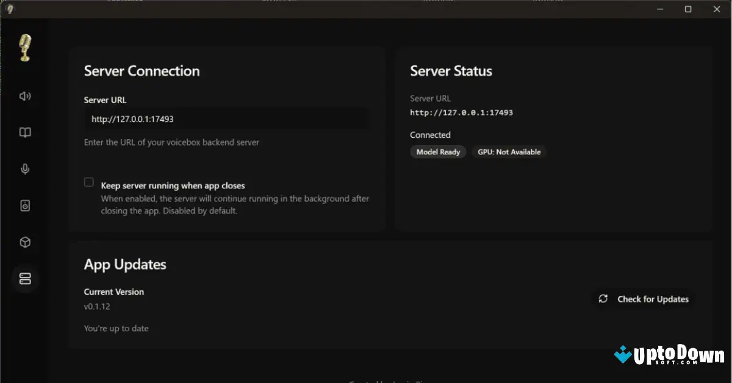Open the book sidebar icon
The image size is (732, 383).
(x=25, y=132)
